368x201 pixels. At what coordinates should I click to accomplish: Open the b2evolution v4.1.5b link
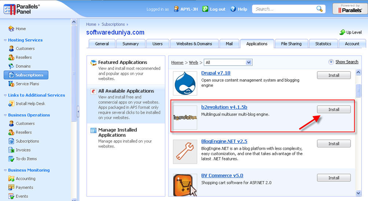click(224, 107)
